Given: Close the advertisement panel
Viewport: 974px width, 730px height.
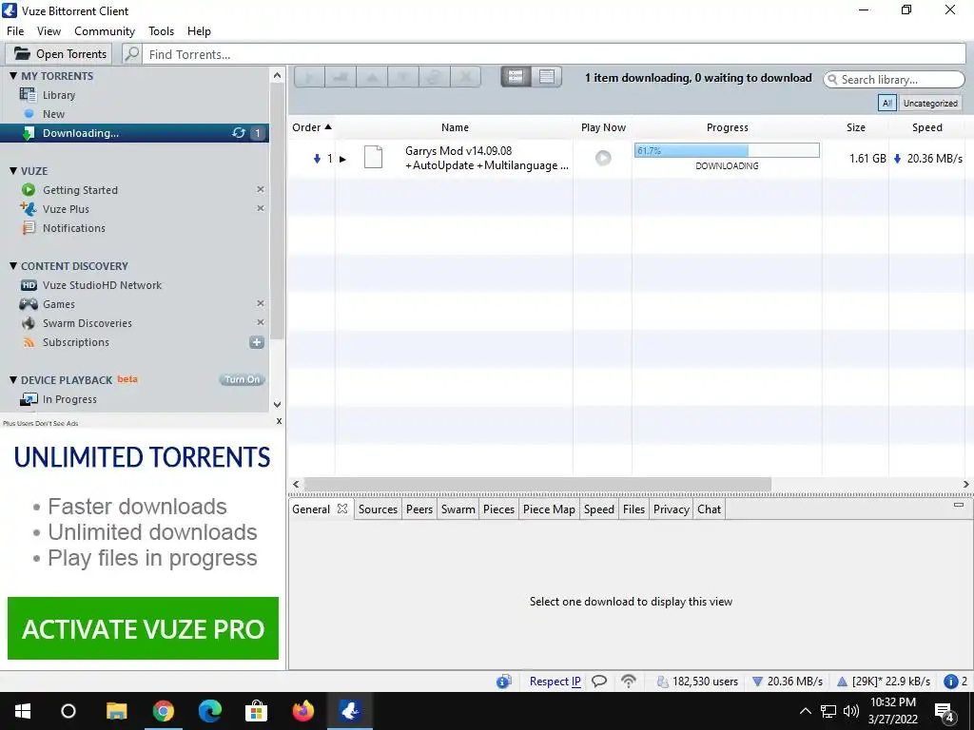Looking at the screenshot, I should coord(279,421).
